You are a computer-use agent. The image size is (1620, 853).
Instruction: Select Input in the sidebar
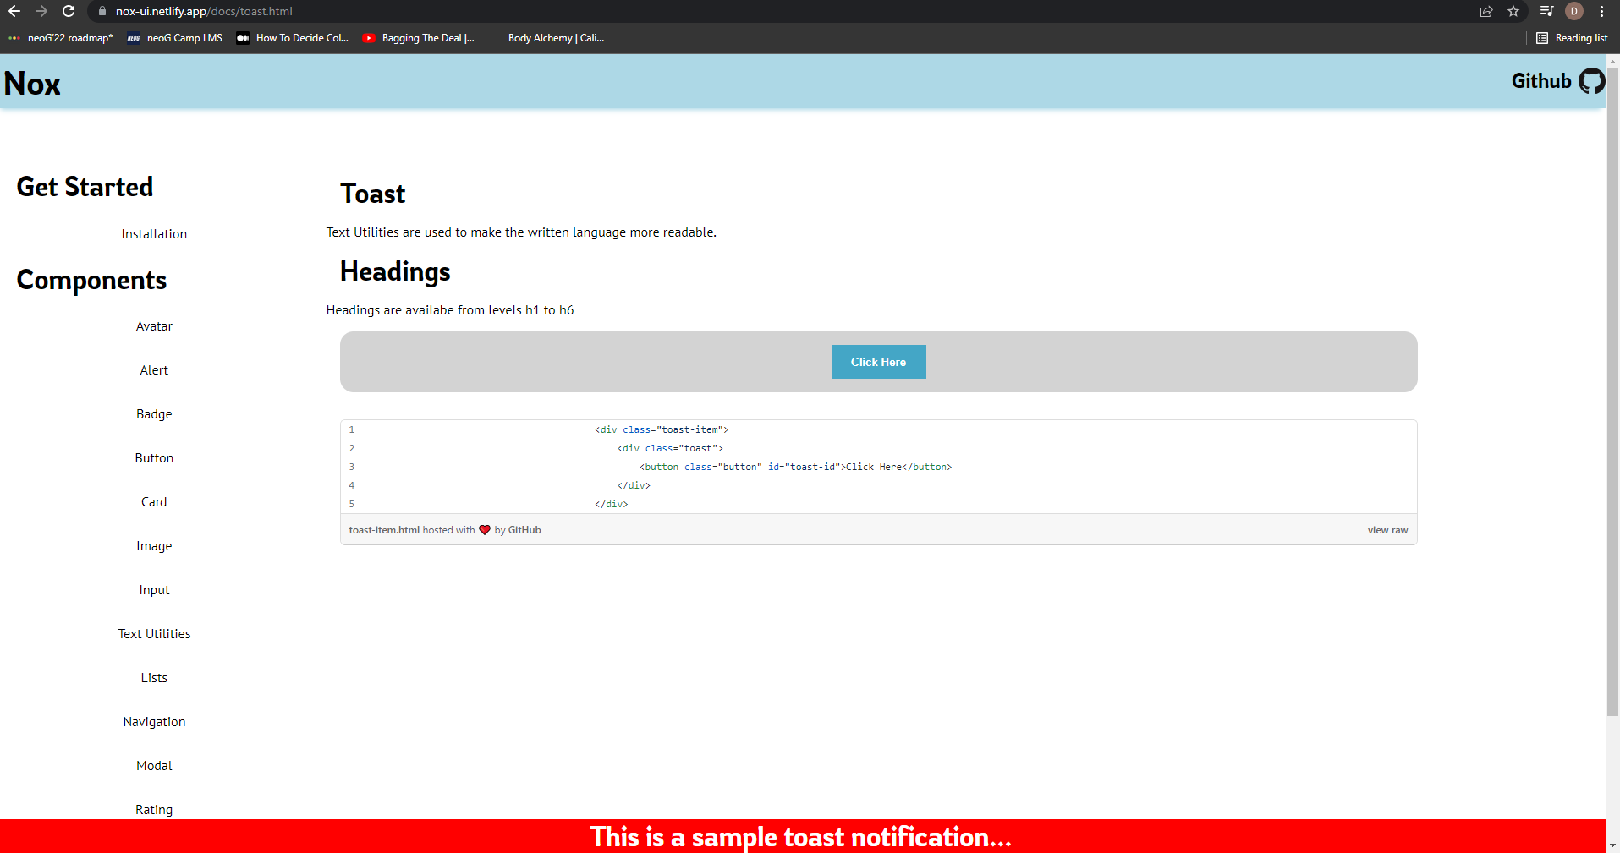point(154,590)
